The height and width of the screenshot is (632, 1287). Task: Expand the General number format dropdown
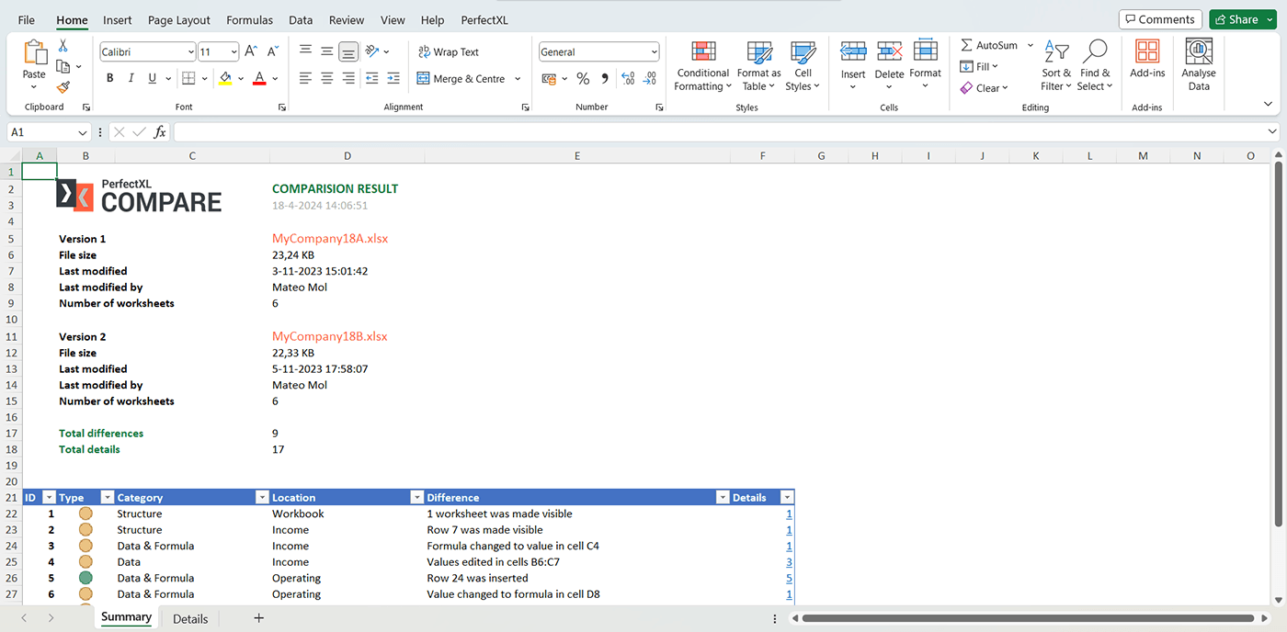click(x=654, y=52)
